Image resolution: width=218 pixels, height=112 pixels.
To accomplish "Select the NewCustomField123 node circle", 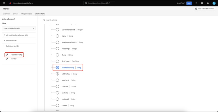I will click(x=58, y=42).
